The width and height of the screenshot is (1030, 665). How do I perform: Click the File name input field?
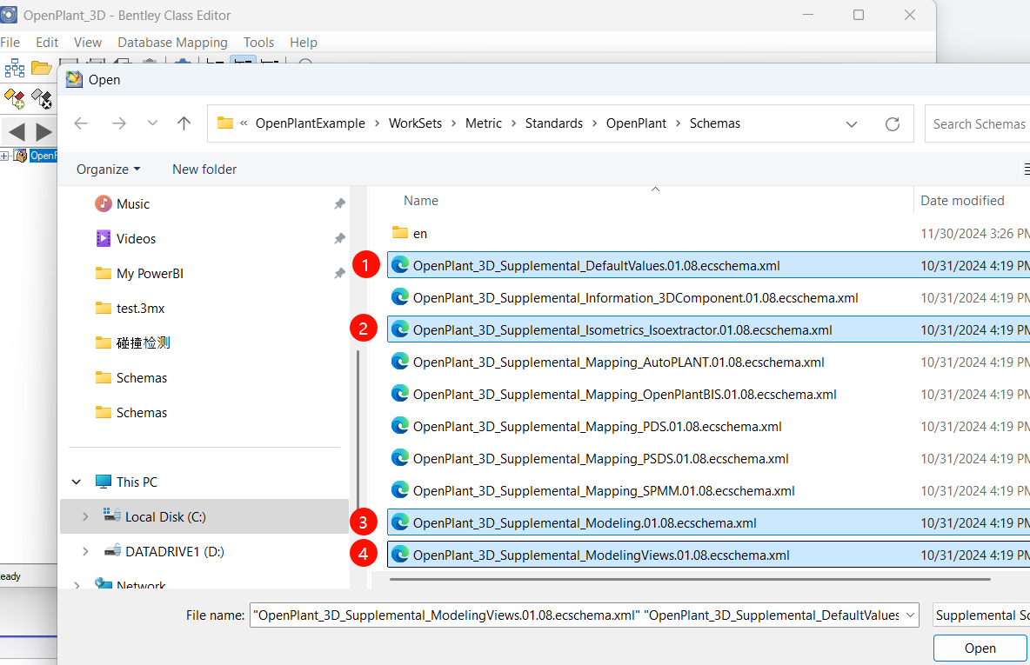[577, 615]
